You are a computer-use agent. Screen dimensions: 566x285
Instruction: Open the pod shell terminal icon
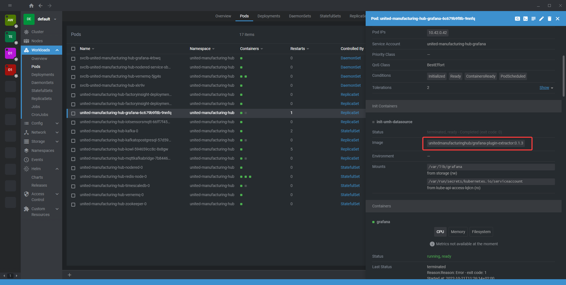click(525, 19)
